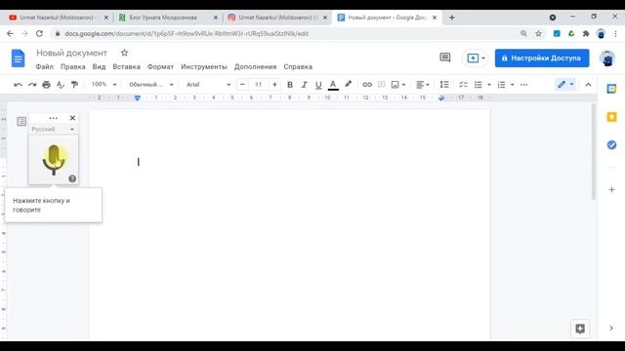Insert a link

click(367, 85)
